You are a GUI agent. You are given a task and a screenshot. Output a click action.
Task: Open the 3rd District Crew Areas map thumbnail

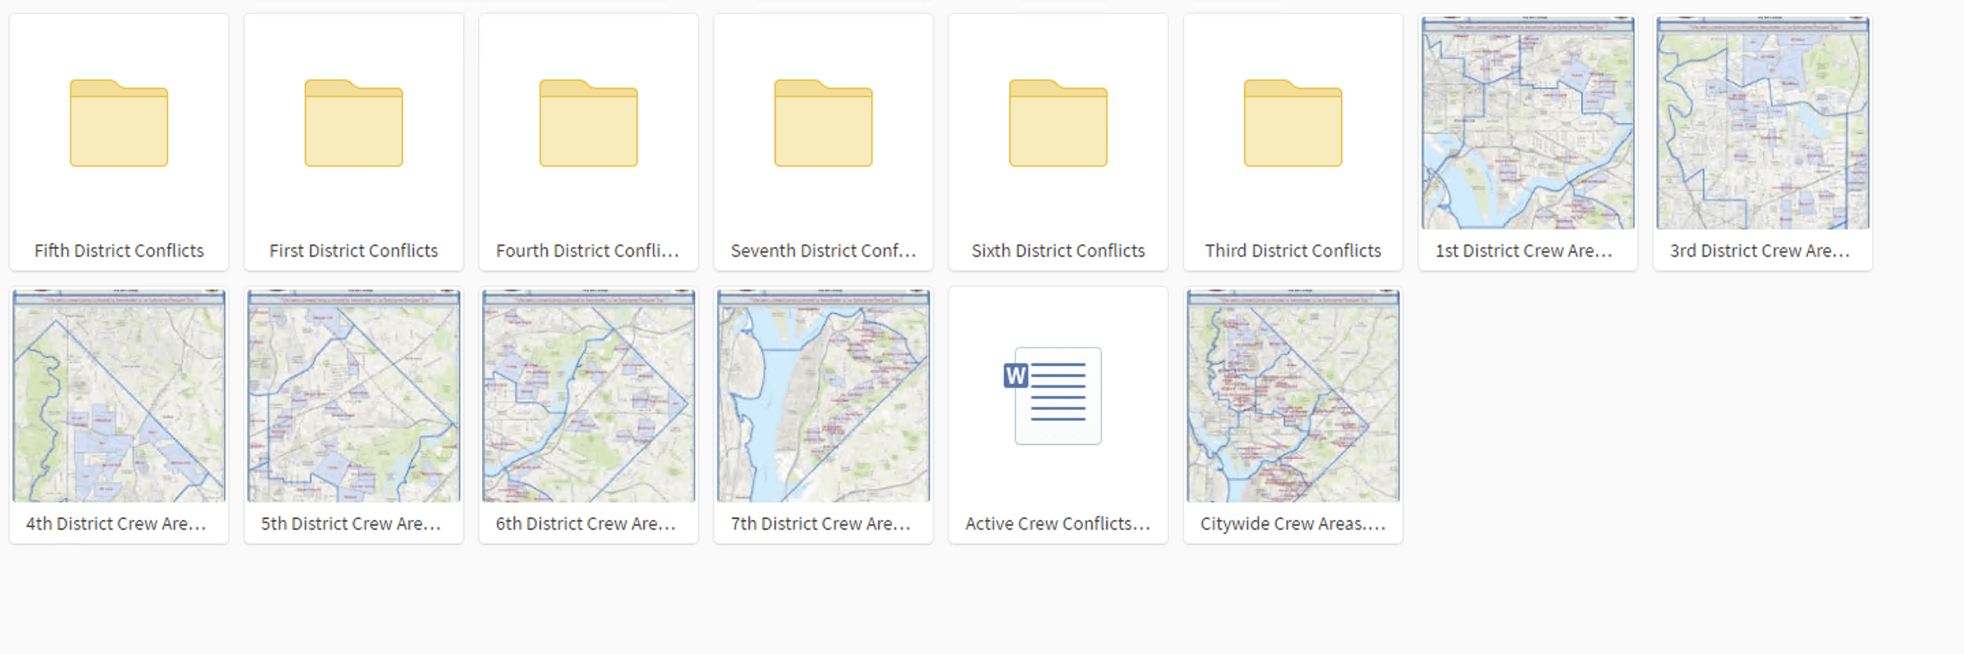(x=1763, y=124)
